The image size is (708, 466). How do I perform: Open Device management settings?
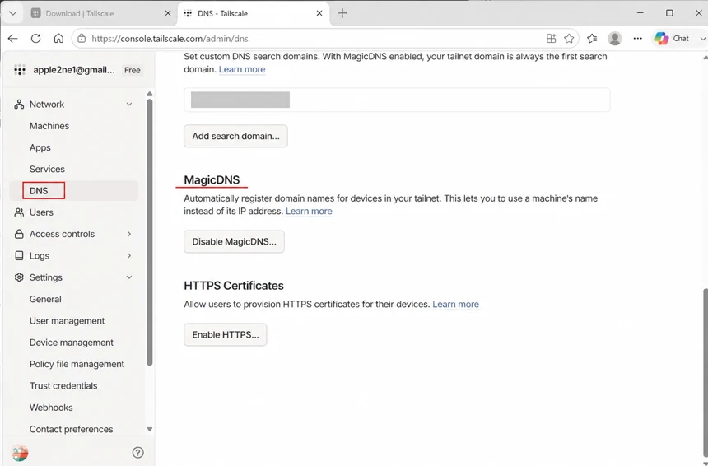pos(72,343)
